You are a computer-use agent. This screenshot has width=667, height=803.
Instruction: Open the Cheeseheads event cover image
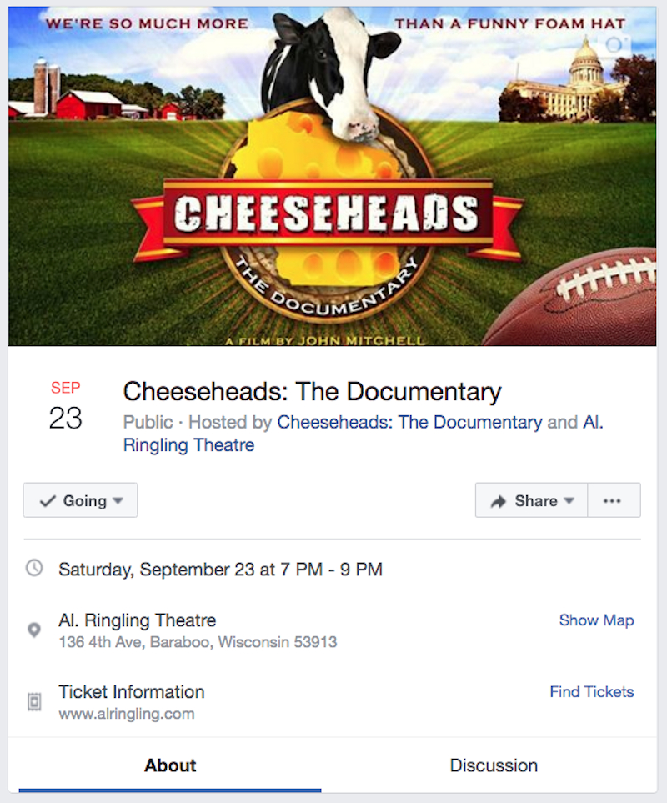pyautogui.click(x=332, y=175)
